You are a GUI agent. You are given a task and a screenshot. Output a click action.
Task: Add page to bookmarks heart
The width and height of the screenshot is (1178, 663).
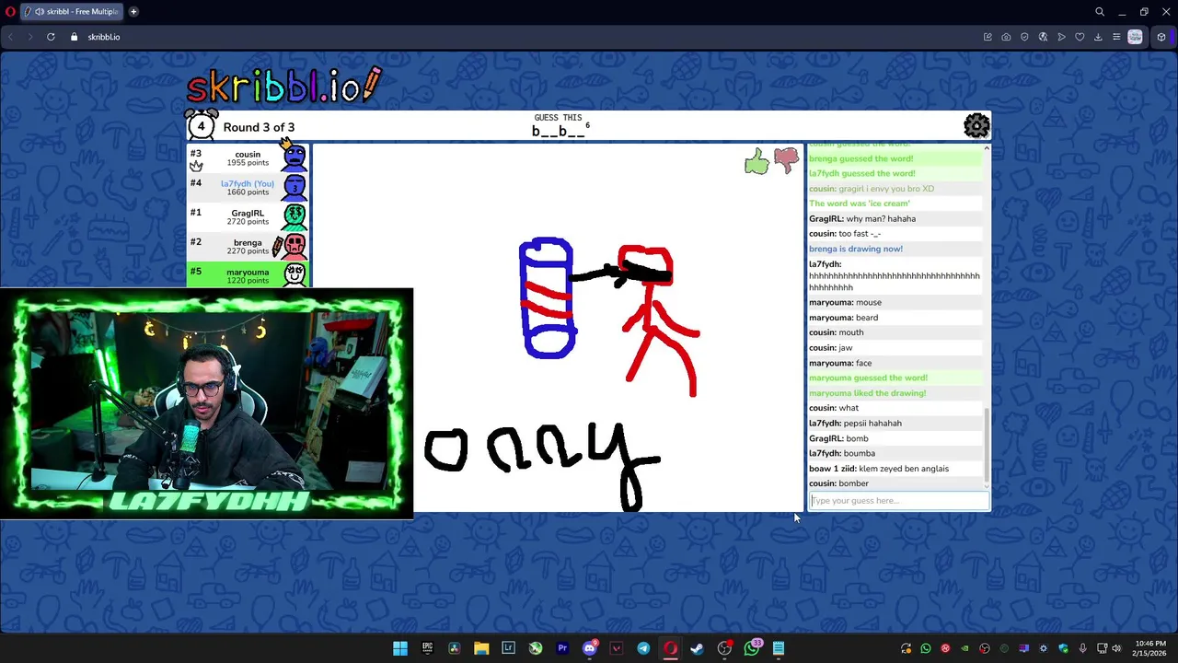1080,37
